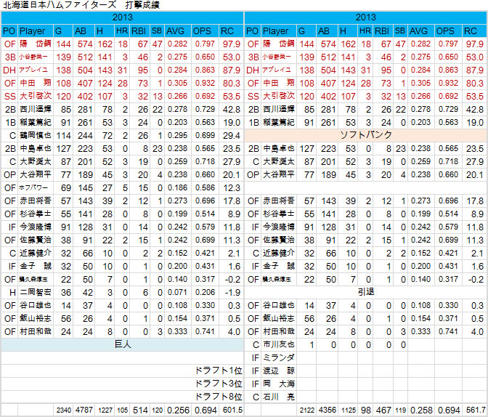Click the total RBI value 514
Viewport: 488px width, 417px height.
[140, 410]
